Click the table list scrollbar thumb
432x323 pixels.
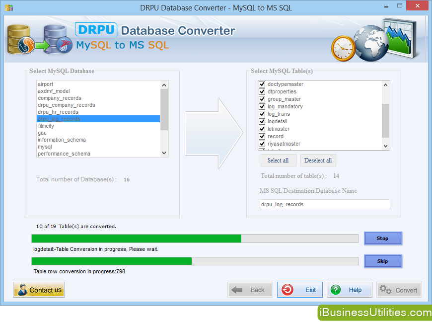click(386, 121)
